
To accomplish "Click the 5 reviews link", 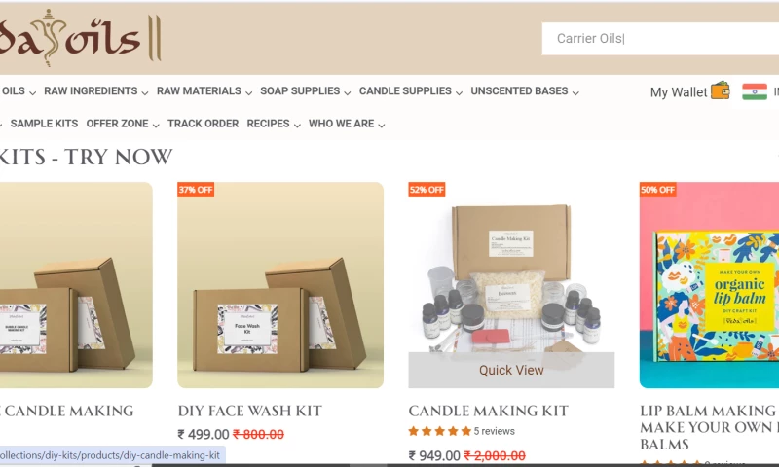I will [495, 431].
